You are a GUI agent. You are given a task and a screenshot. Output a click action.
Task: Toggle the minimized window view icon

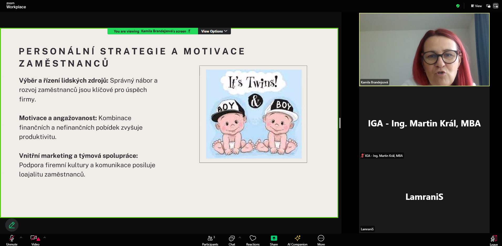(488, 6)
